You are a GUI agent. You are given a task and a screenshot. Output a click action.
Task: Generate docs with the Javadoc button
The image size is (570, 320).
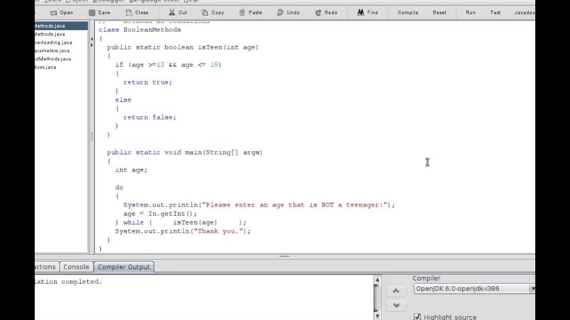(x=524, y=12)
